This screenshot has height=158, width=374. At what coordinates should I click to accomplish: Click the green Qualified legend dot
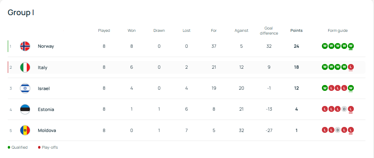pos(9,148)
